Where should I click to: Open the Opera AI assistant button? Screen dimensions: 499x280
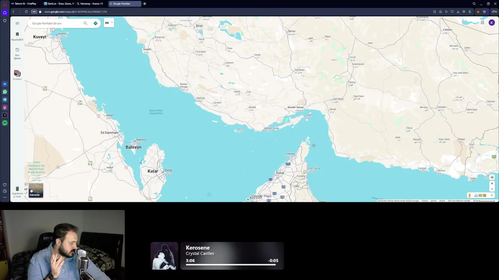494,12
